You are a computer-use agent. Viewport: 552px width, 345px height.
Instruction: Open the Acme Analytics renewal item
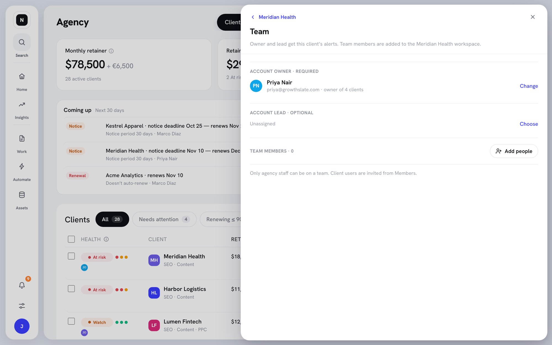click(x=152, y=179)
